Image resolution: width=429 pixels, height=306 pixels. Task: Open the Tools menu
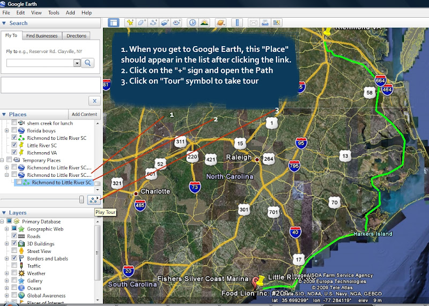point(54,12)
